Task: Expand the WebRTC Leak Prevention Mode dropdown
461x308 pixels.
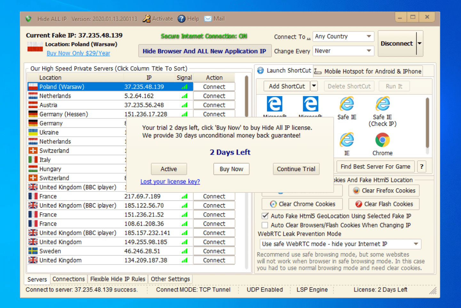Action: [x=416, y=244]
